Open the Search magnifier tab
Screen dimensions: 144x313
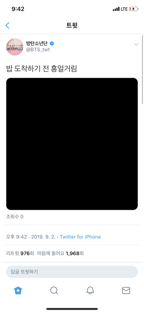54,290
